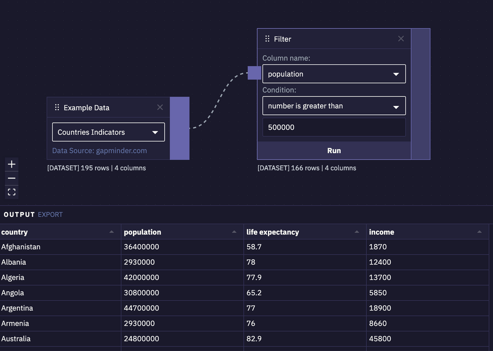This screenshot has width=493, height=351.
Task: Zoom in on the node canvas
Action: click(12, 164)
